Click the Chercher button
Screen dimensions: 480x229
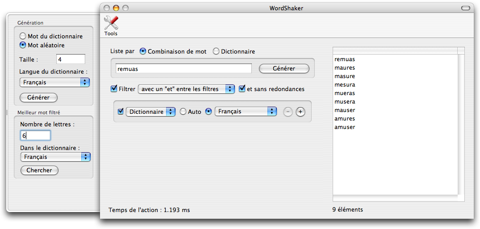pyautogui.click(x=39, y=170)
